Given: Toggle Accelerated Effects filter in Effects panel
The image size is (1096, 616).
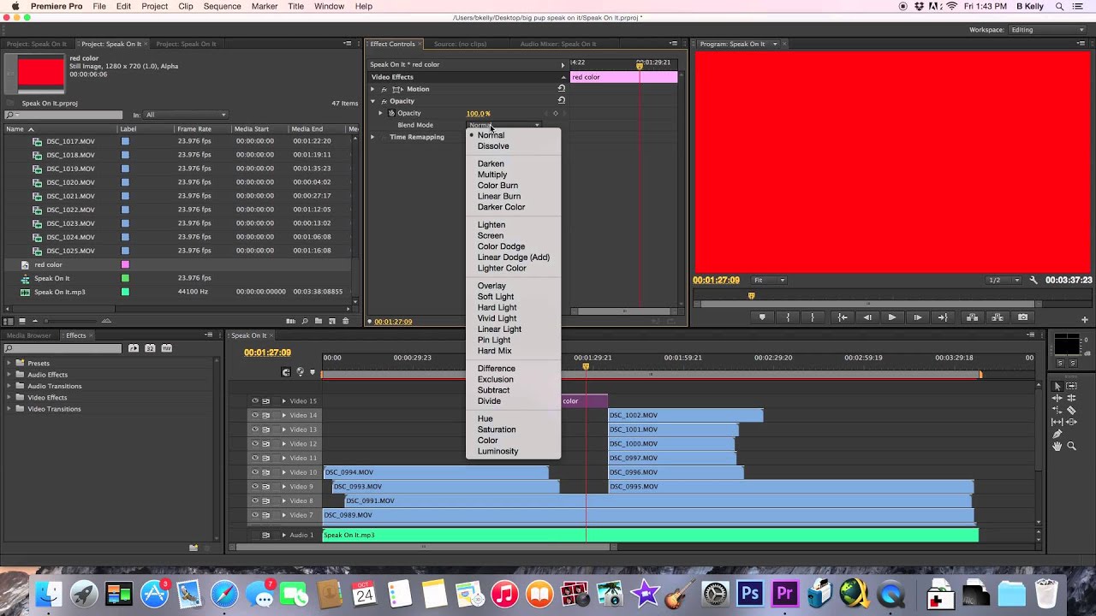Looking at the screenshot, I should (134, 348).
